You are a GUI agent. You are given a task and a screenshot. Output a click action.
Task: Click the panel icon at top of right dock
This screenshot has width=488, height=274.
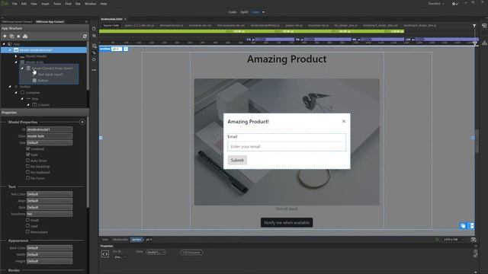coord(484,26)
